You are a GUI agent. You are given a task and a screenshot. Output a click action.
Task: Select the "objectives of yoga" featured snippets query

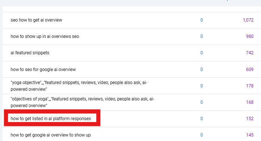[x=82, y=102]
